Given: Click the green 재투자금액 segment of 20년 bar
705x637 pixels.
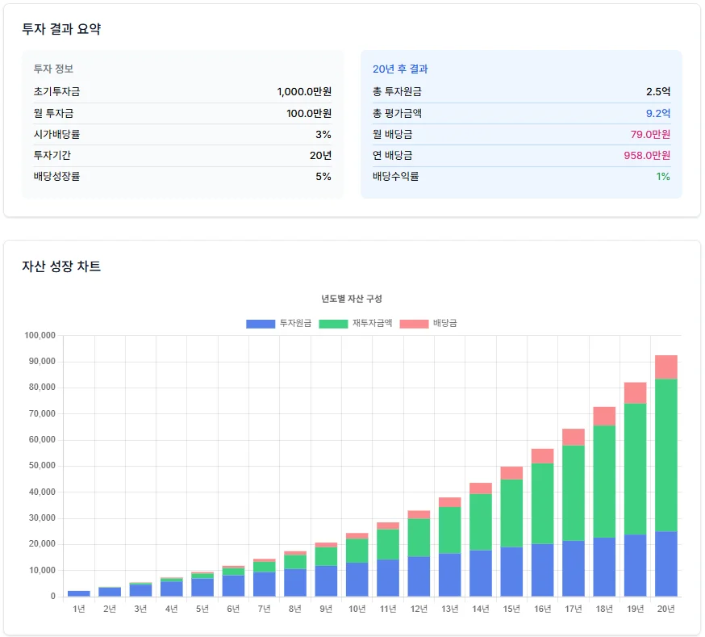Looking at the screenshot, I should pyautogui.click(x=665, y=455).
